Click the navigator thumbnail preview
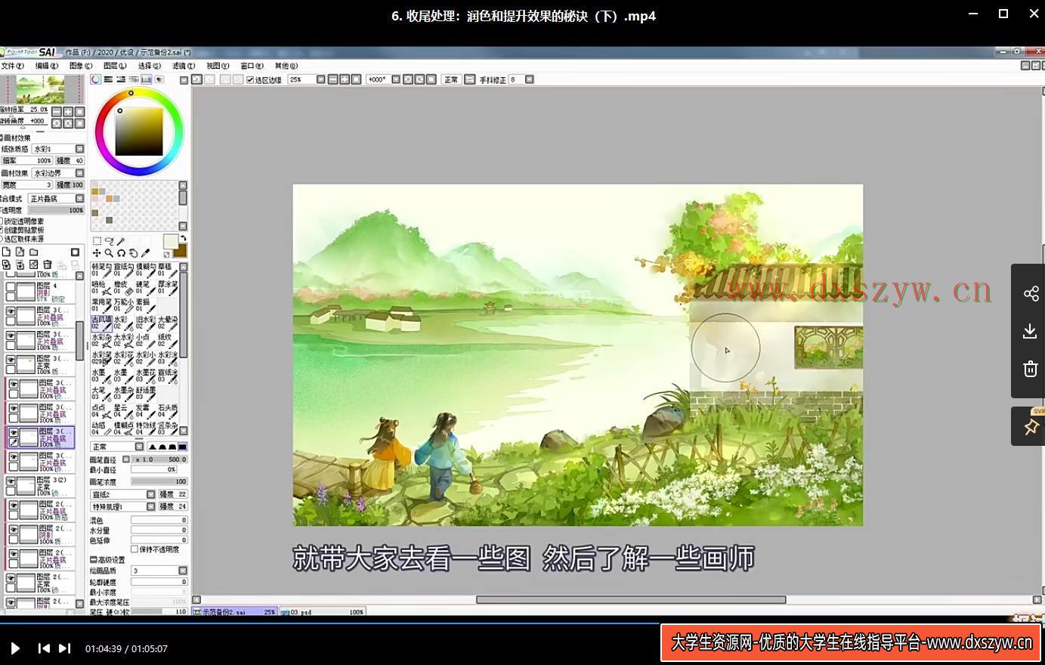1045x665 pixels. coord(42,89)
